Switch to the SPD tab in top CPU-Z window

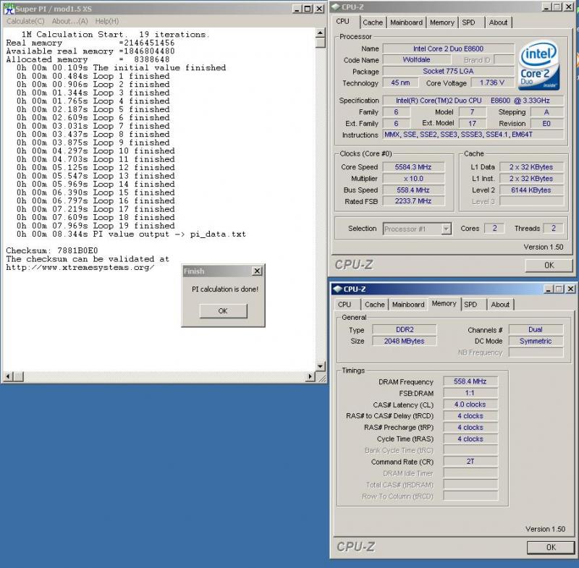click(468, 22)
